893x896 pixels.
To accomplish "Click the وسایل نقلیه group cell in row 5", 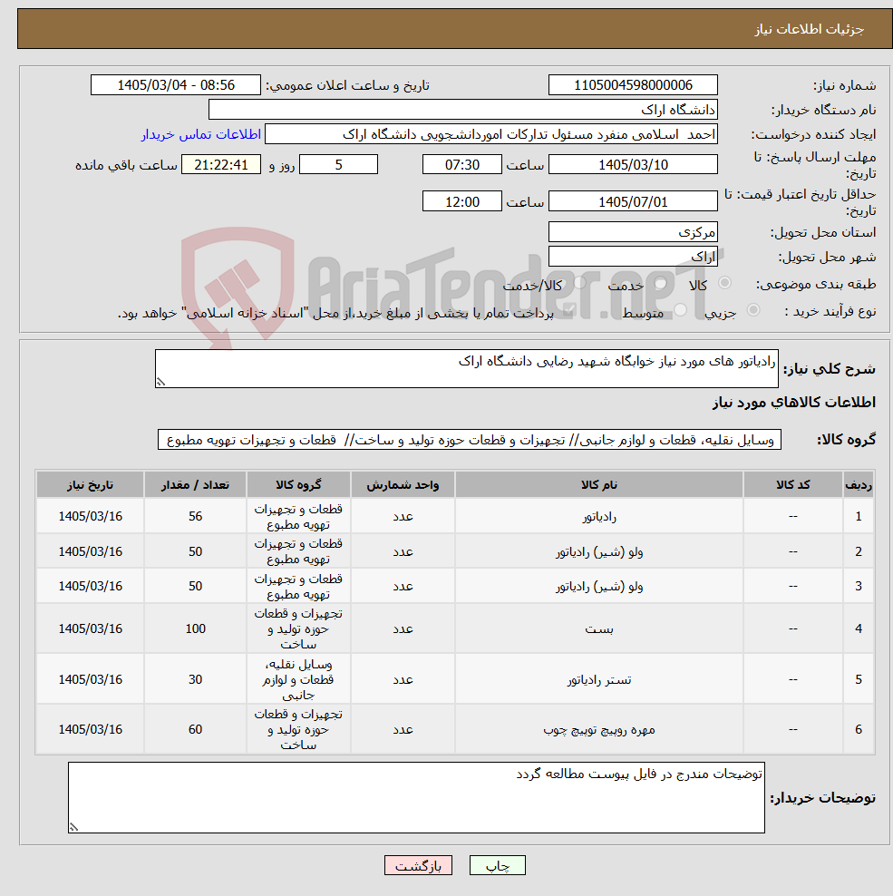I will pos(298,679).
